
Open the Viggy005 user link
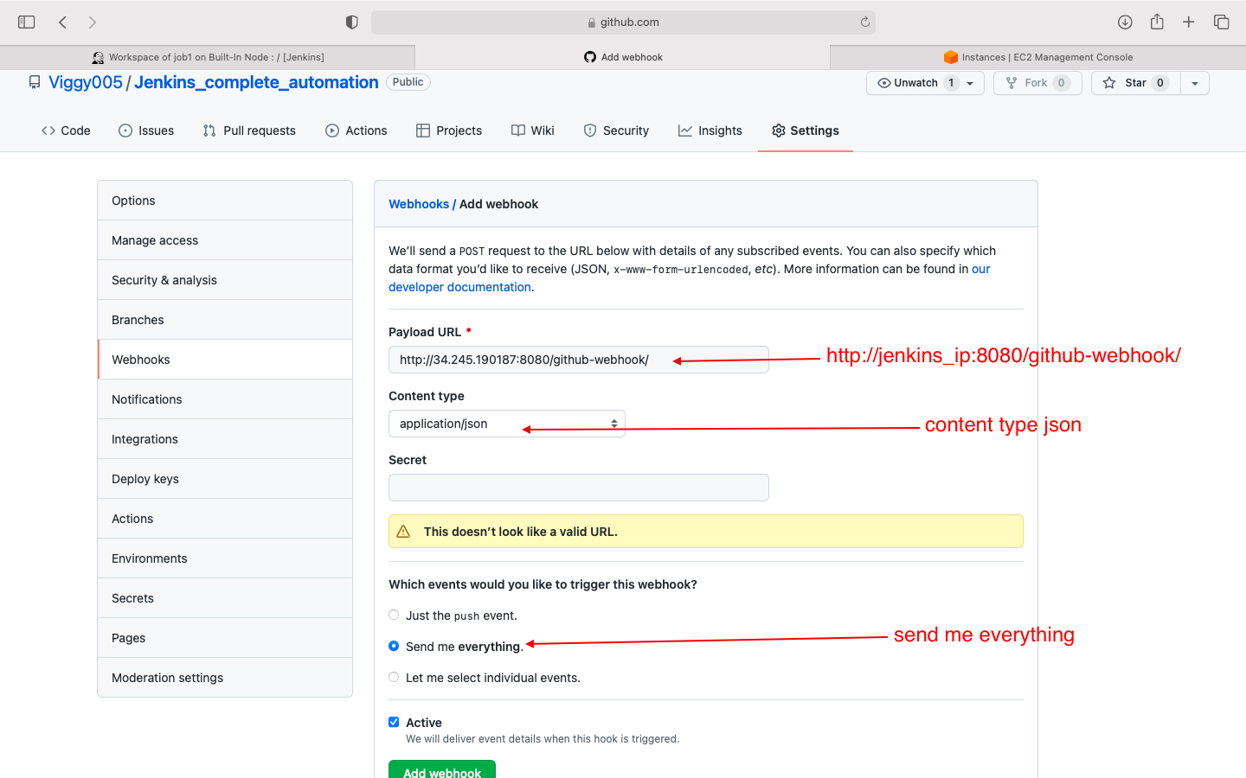point(86,82)
